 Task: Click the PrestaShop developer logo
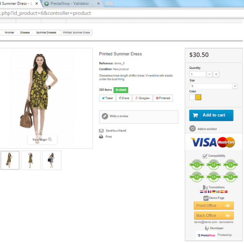coord(206,235)
